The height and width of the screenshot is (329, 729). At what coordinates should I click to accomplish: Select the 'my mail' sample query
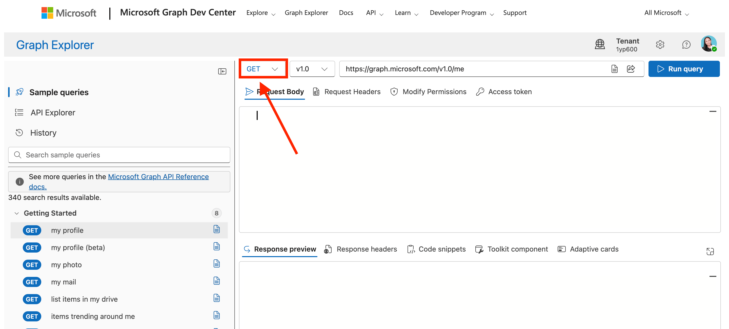pos(119,282)
